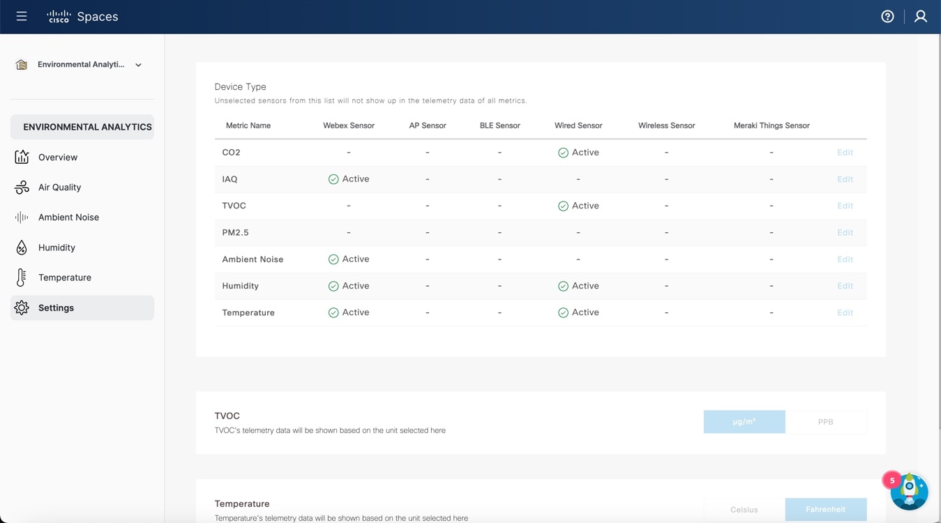Select PPB as the TVOC unit
The width and height of the screenshot is (941, 523).
(x=826, y=422)
